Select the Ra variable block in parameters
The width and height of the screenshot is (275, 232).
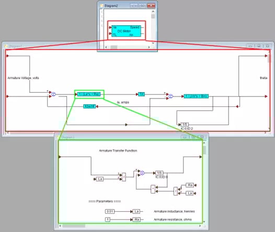coord(136,219)
